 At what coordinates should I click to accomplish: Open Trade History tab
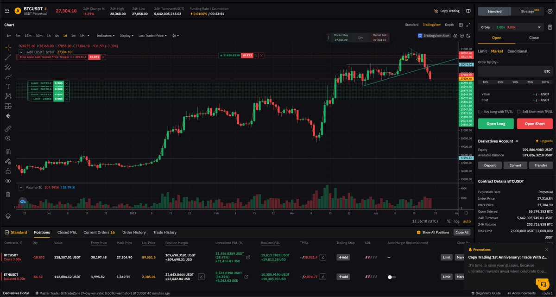165,233
